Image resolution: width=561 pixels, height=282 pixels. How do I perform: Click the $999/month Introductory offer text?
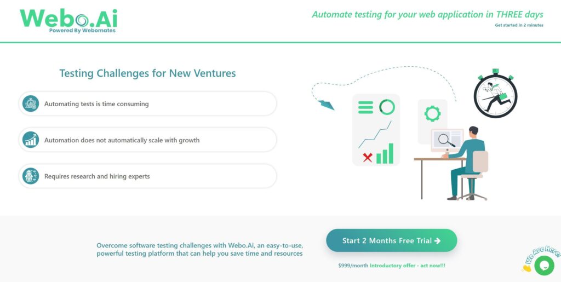(392, 266)
